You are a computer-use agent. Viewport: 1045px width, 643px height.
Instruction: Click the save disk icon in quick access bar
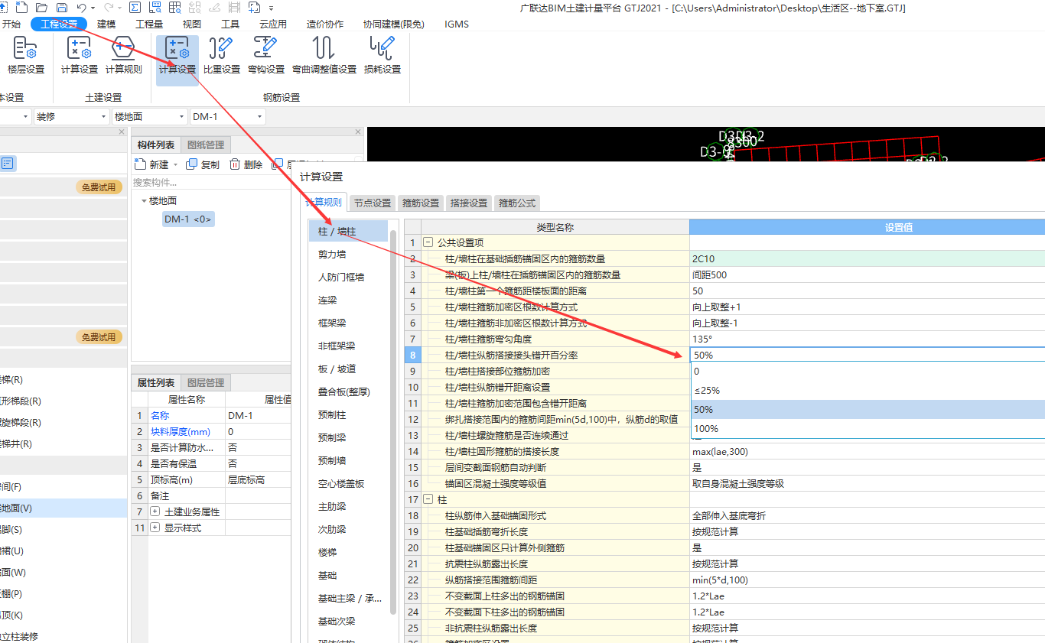pos(61,8)
